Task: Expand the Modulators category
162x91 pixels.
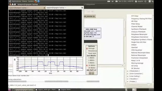Action: click(x=128, y=71)
